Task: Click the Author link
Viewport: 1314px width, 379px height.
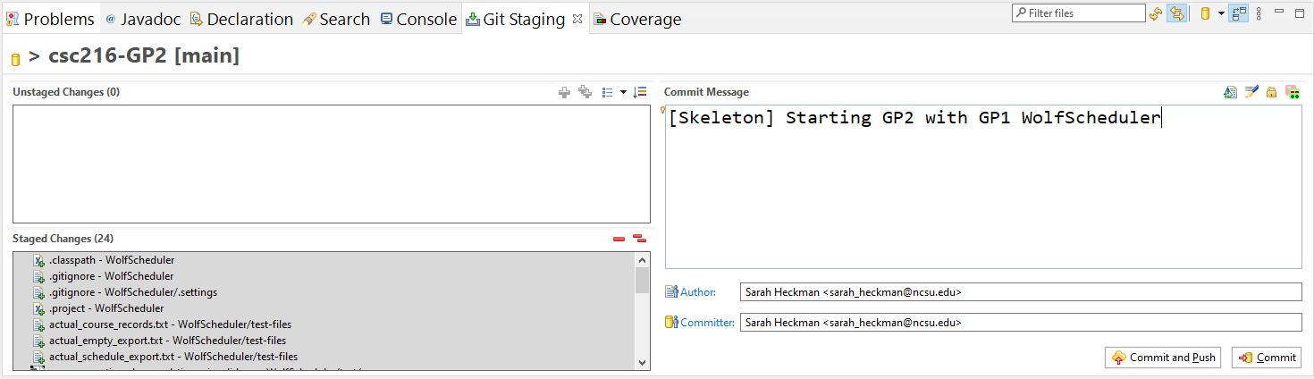Action: pos(698,292)
